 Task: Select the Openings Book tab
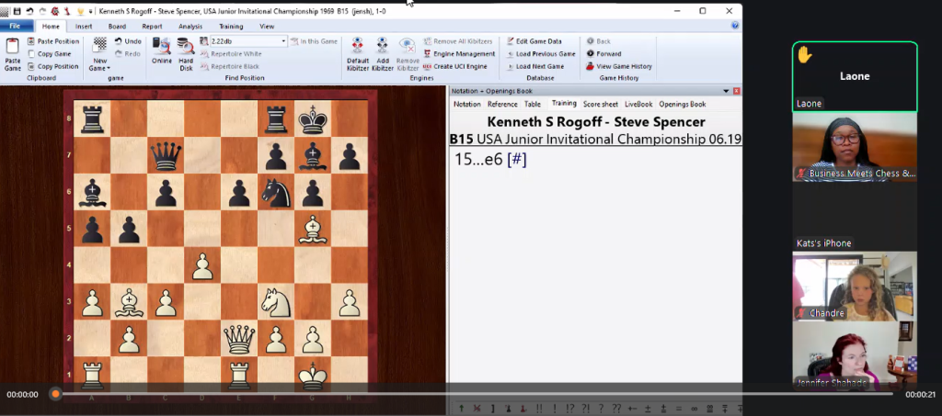coord(682,105)
